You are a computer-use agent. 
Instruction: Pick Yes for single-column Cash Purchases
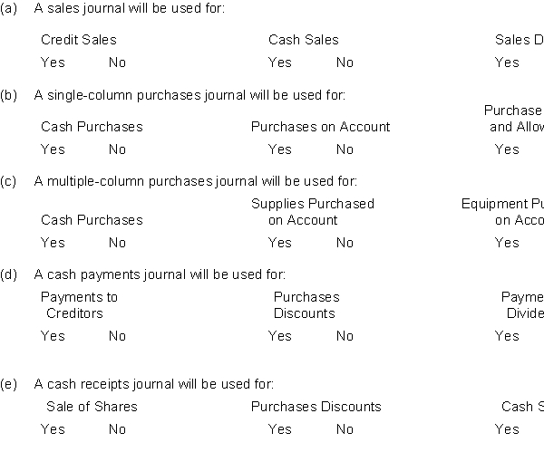pos(53,149)
